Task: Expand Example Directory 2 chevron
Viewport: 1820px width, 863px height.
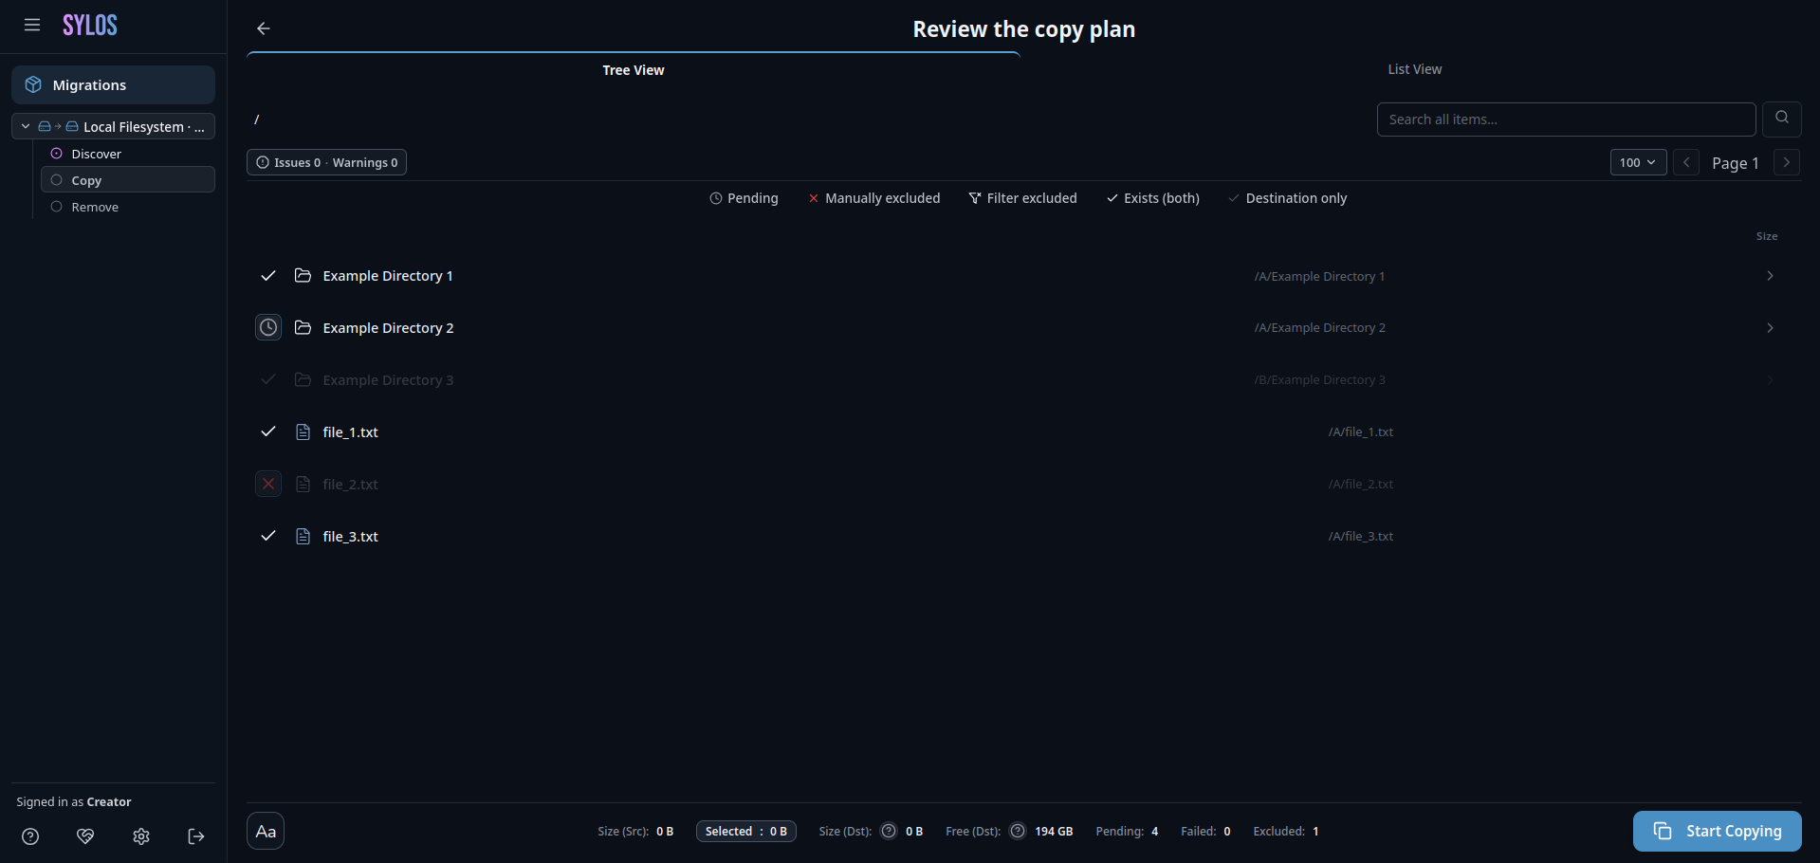Action: click(x=1770, y=327)
